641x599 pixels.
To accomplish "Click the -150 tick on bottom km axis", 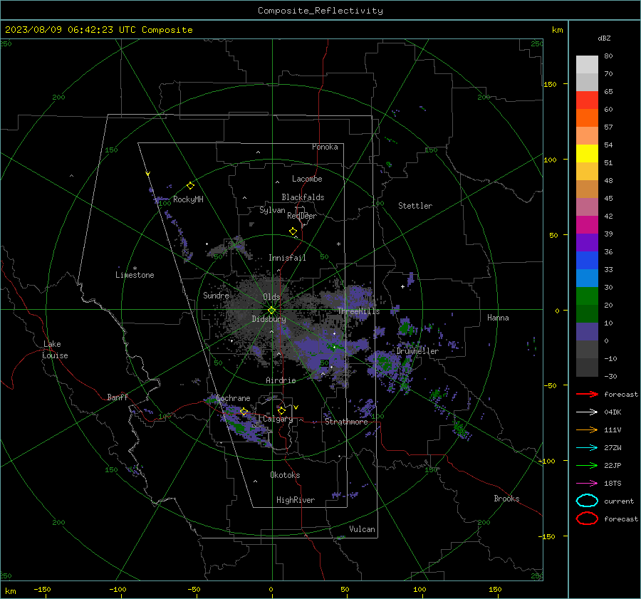I will pos(43,589).
